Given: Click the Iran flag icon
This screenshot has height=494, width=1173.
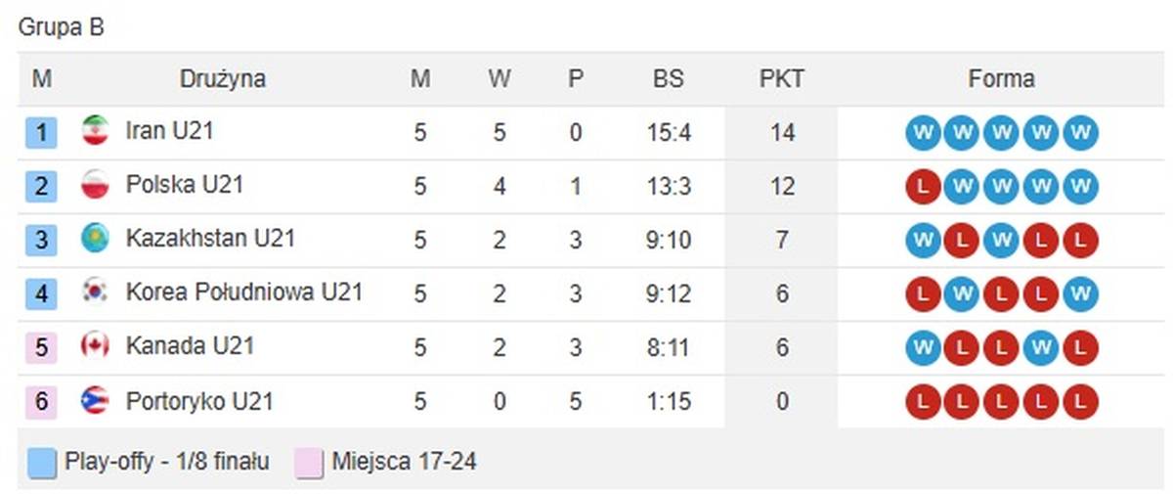Looking at the screenshot, I should coord(95,131).
